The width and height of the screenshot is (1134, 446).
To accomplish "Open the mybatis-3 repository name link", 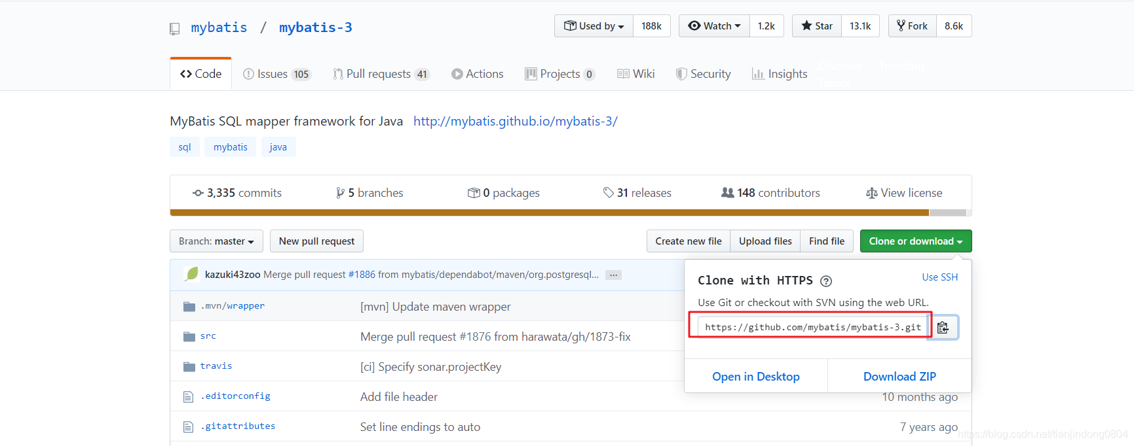I will click(316, 27).
